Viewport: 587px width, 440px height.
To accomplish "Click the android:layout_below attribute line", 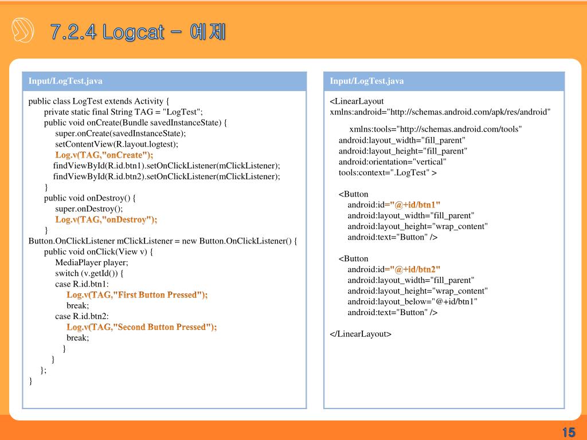I will tap(412, 301).
